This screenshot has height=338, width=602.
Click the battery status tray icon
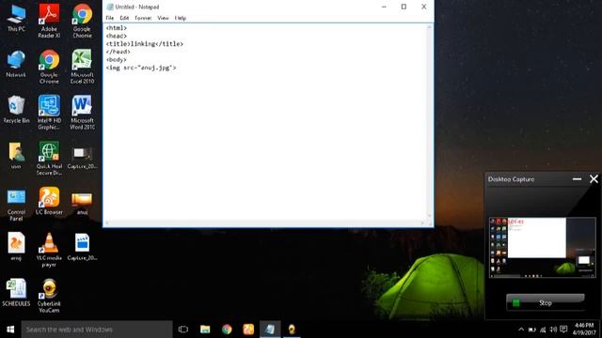[x=532, y=330]
